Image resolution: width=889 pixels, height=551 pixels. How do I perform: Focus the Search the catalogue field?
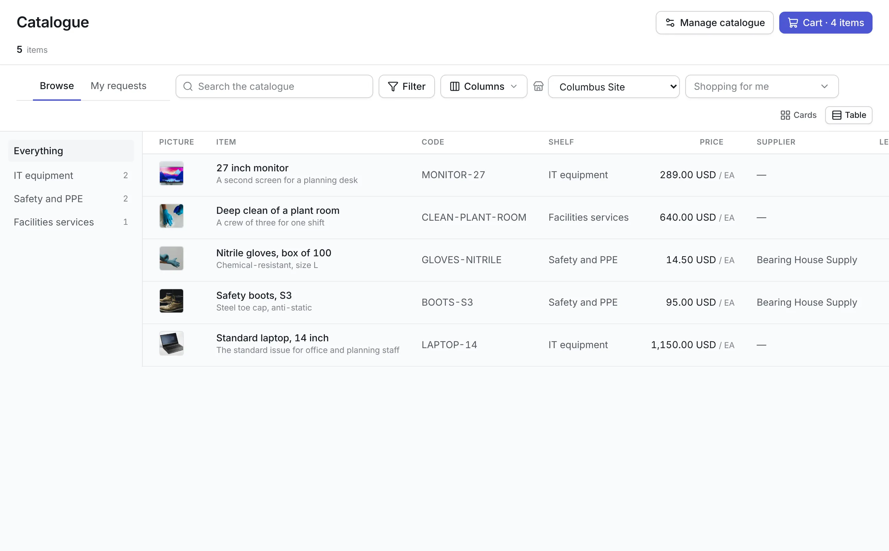(x=274, y=86)
